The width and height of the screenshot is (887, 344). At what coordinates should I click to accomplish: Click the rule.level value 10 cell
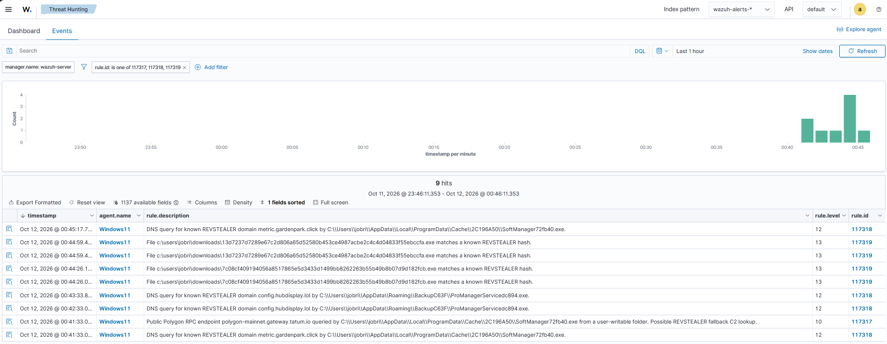(830, 322)
